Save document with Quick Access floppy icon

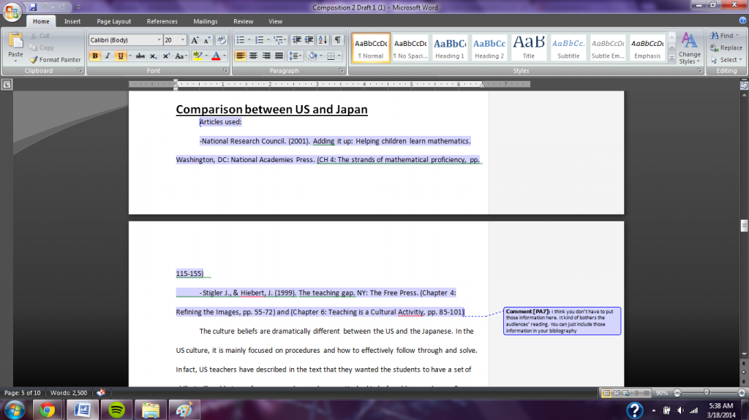point(33,7)
